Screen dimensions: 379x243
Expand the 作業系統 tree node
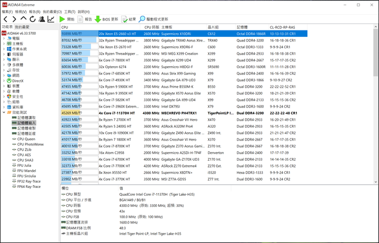(4, 49)
